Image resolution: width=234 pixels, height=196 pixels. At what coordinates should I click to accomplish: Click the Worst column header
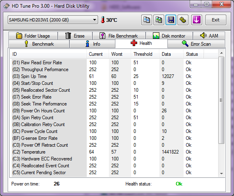[120, 54]
